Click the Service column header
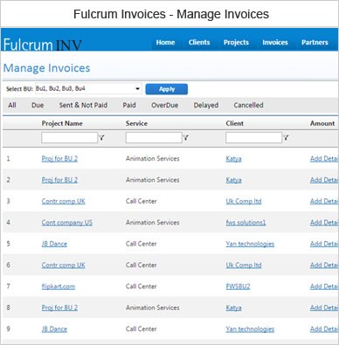Image resolution: width=339 pixels, height=345 pixels. [x=136, y=123]
